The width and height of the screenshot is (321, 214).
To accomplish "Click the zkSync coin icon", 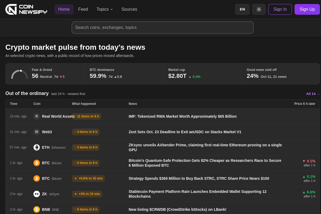I will click(37, 194).
